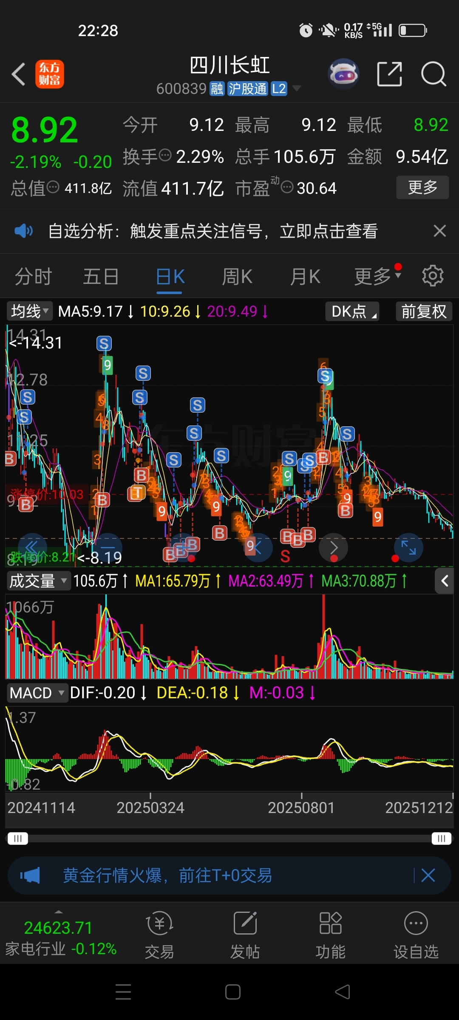Image resolution: width=459 pixels, height=1020 pixels.
Task: Toggle 前复权 adjustment mode
Action: pos(424,311)
